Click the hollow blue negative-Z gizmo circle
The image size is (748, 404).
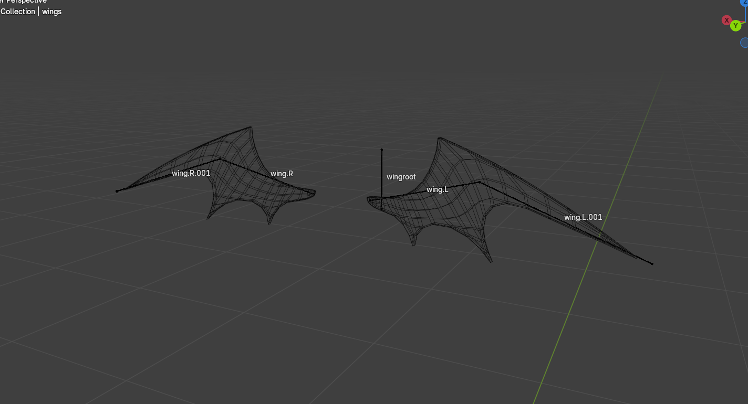pyautogui.click(x=744, y=42)
